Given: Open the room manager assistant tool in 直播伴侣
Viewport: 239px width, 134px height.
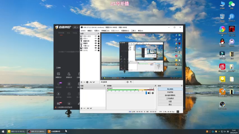Looking at the screenshot, I should 69,75.
